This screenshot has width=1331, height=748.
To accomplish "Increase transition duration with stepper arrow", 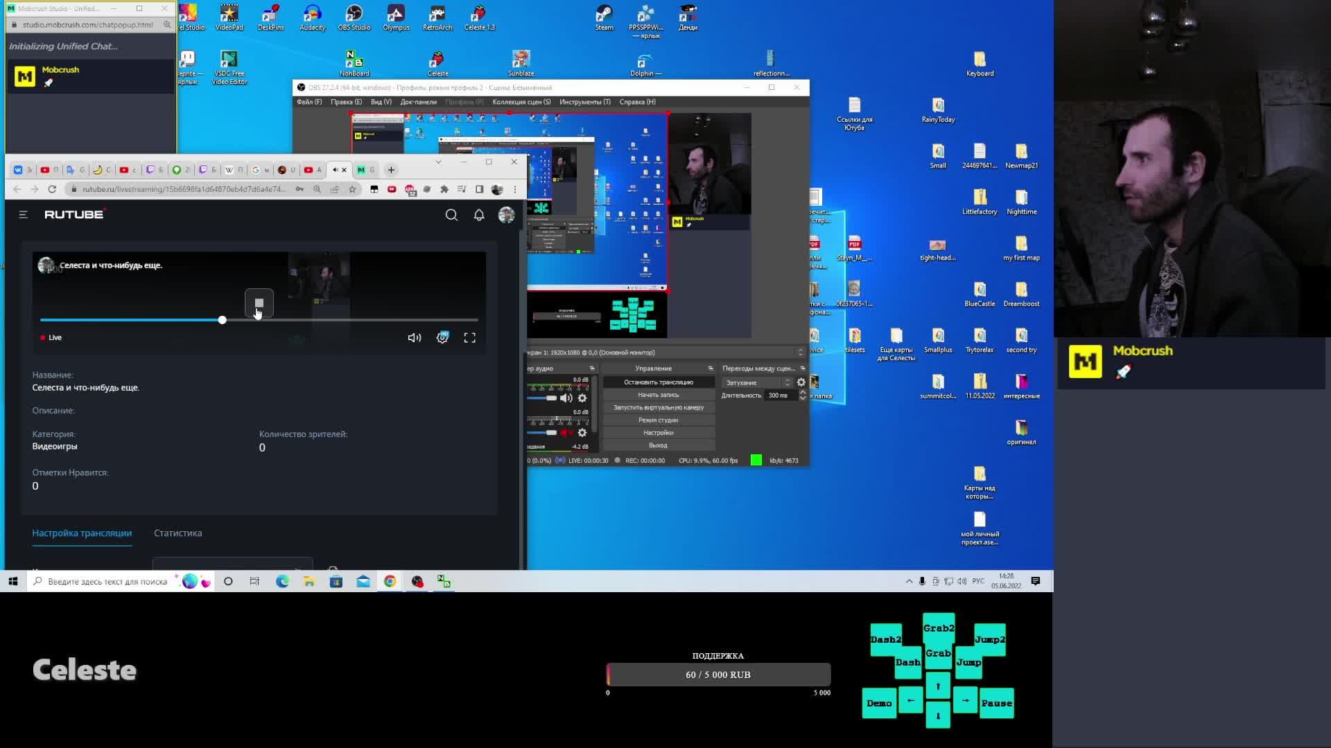I will [803, 392].
